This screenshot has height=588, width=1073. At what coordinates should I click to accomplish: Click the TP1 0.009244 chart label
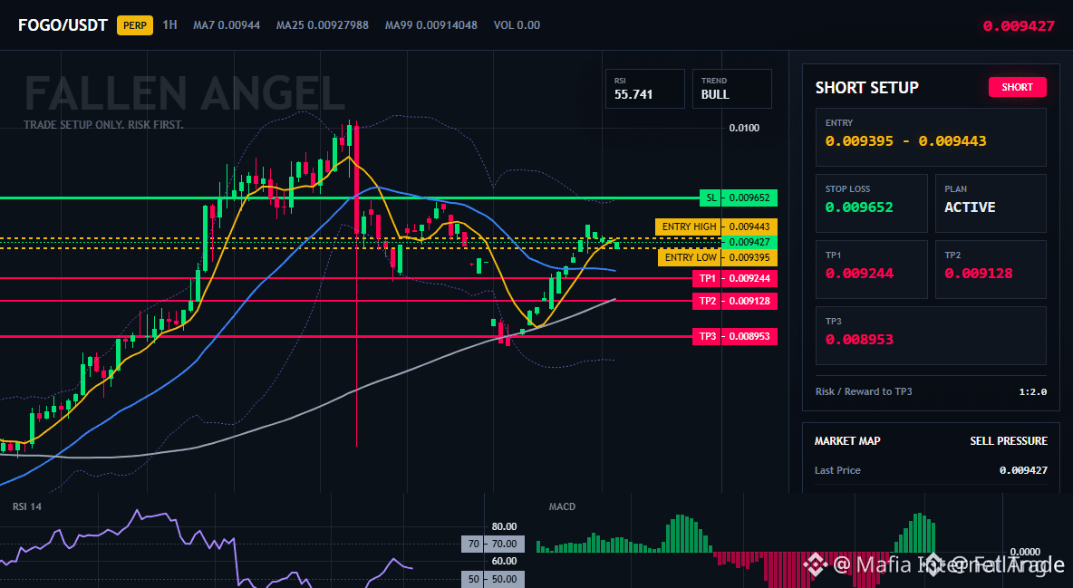735,279
